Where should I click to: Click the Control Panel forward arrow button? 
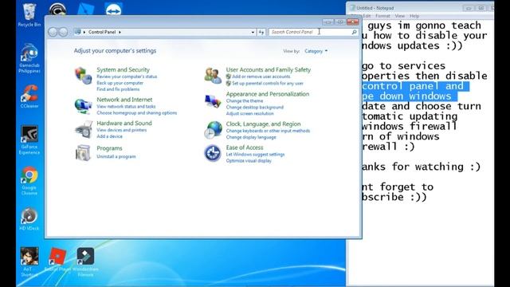click(x=63, y=32)
